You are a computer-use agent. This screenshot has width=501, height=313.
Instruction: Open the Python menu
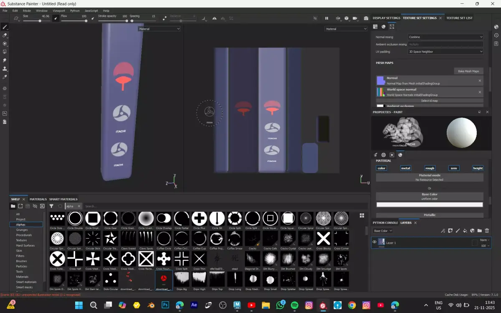point(75,10)
